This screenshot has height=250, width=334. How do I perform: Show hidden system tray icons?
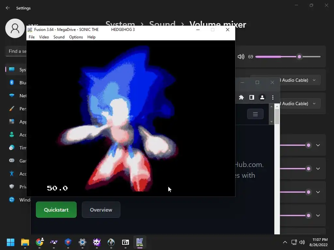click(x=285, y=242)
